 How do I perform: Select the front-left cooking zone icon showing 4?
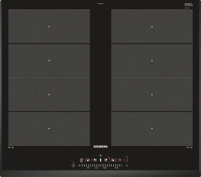click(95, 160)
